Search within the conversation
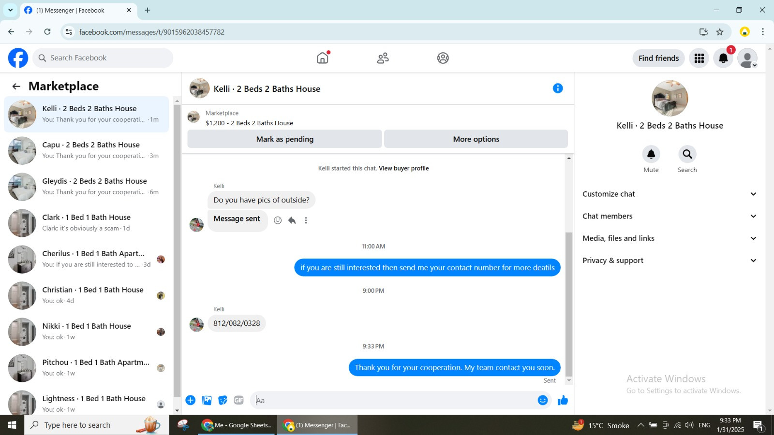Screen dimensions: 774x435 687,154
